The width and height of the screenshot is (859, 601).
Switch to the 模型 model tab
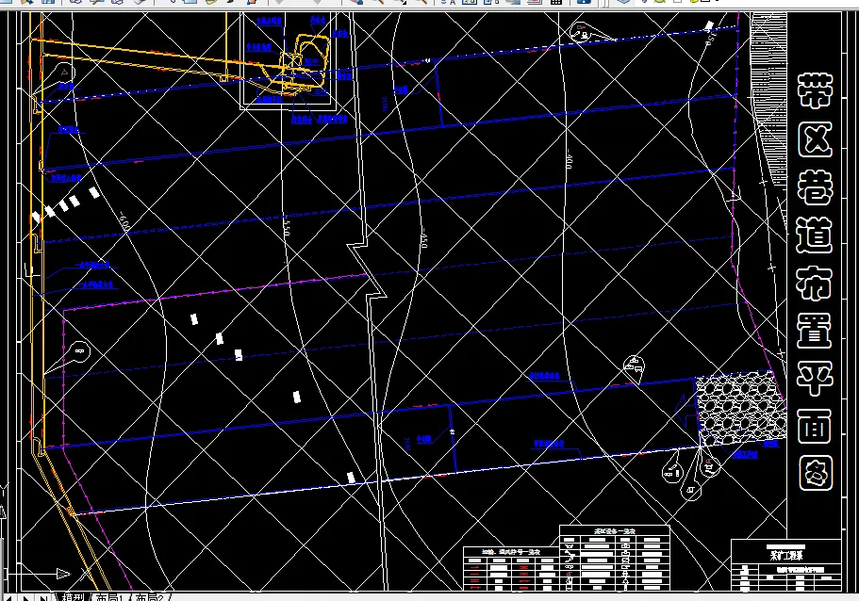point(73,597)
